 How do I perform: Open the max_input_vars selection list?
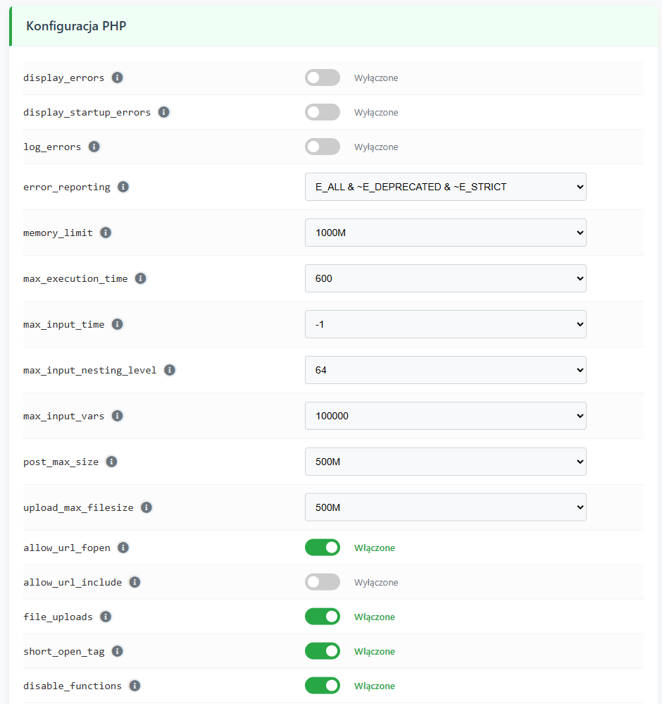(x=445, y=416)
